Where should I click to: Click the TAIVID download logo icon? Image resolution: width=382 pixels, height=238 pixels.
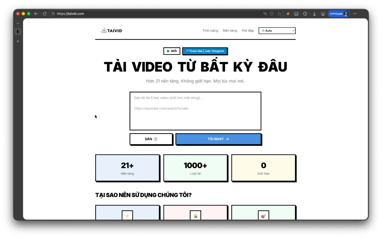coord(104,30)
